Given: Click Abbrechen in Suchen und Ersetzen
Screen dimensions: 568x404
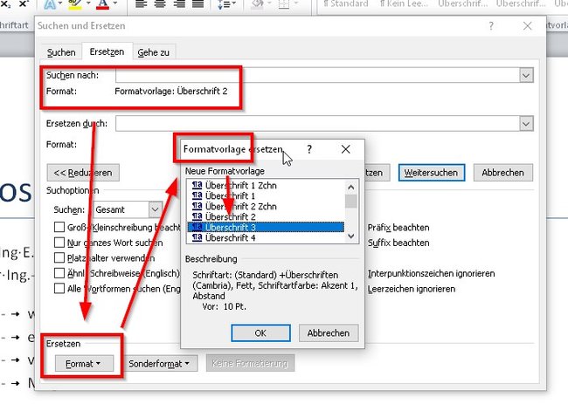Looking at the screenshot, I should point(502,173).
